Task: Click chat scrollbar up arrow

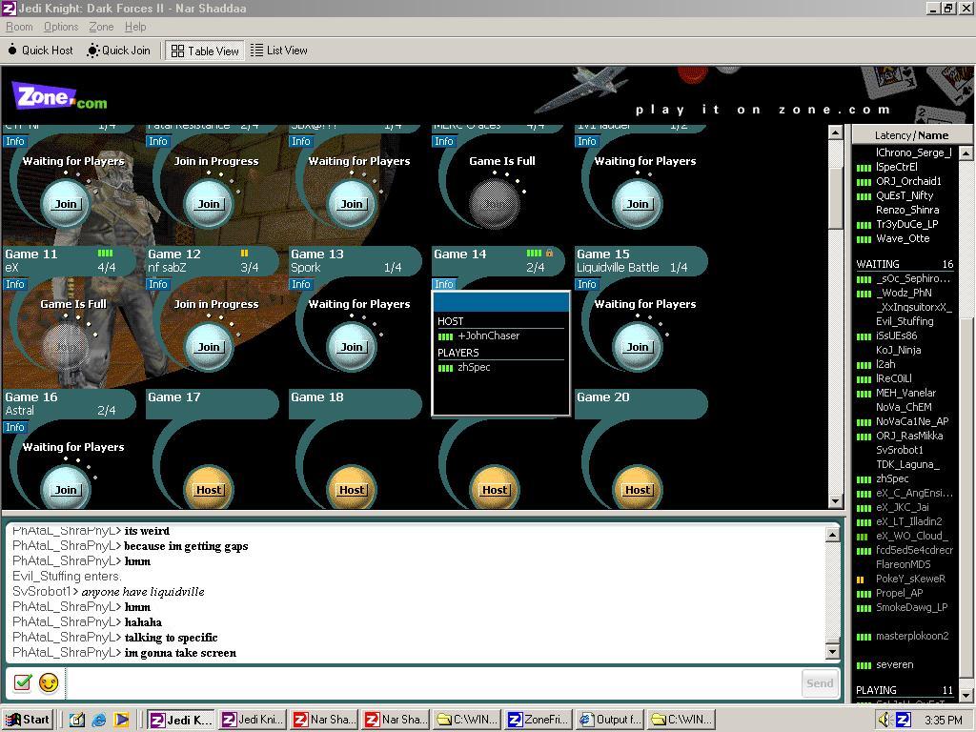Action: tap(832, 534)
